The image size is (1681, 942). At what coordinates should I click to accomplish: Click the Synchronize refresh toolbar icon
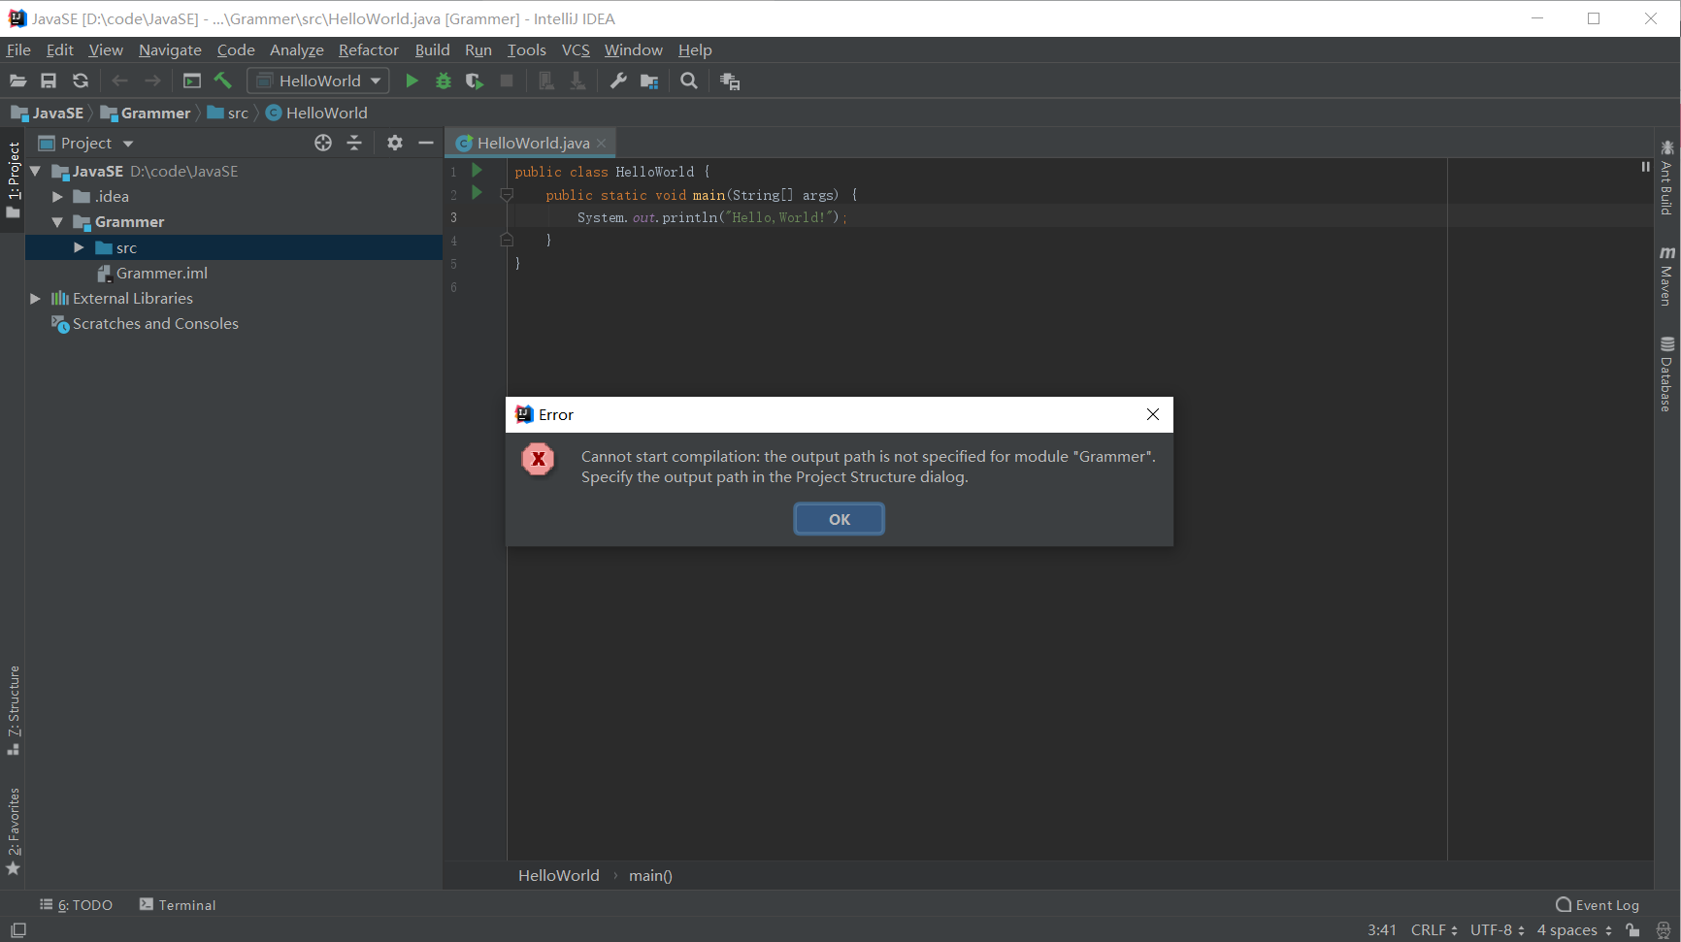(81, 81)
